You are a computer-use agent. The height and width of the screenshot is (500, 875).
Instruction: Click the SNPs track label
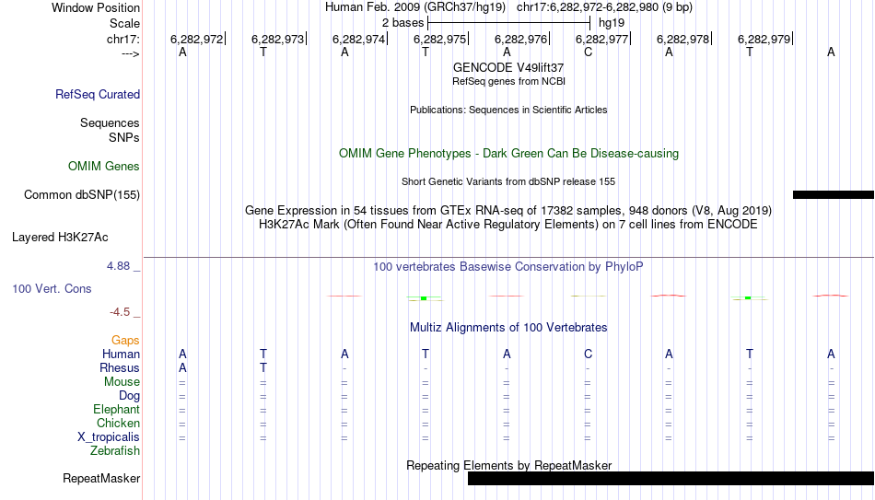tap(124, 137)
